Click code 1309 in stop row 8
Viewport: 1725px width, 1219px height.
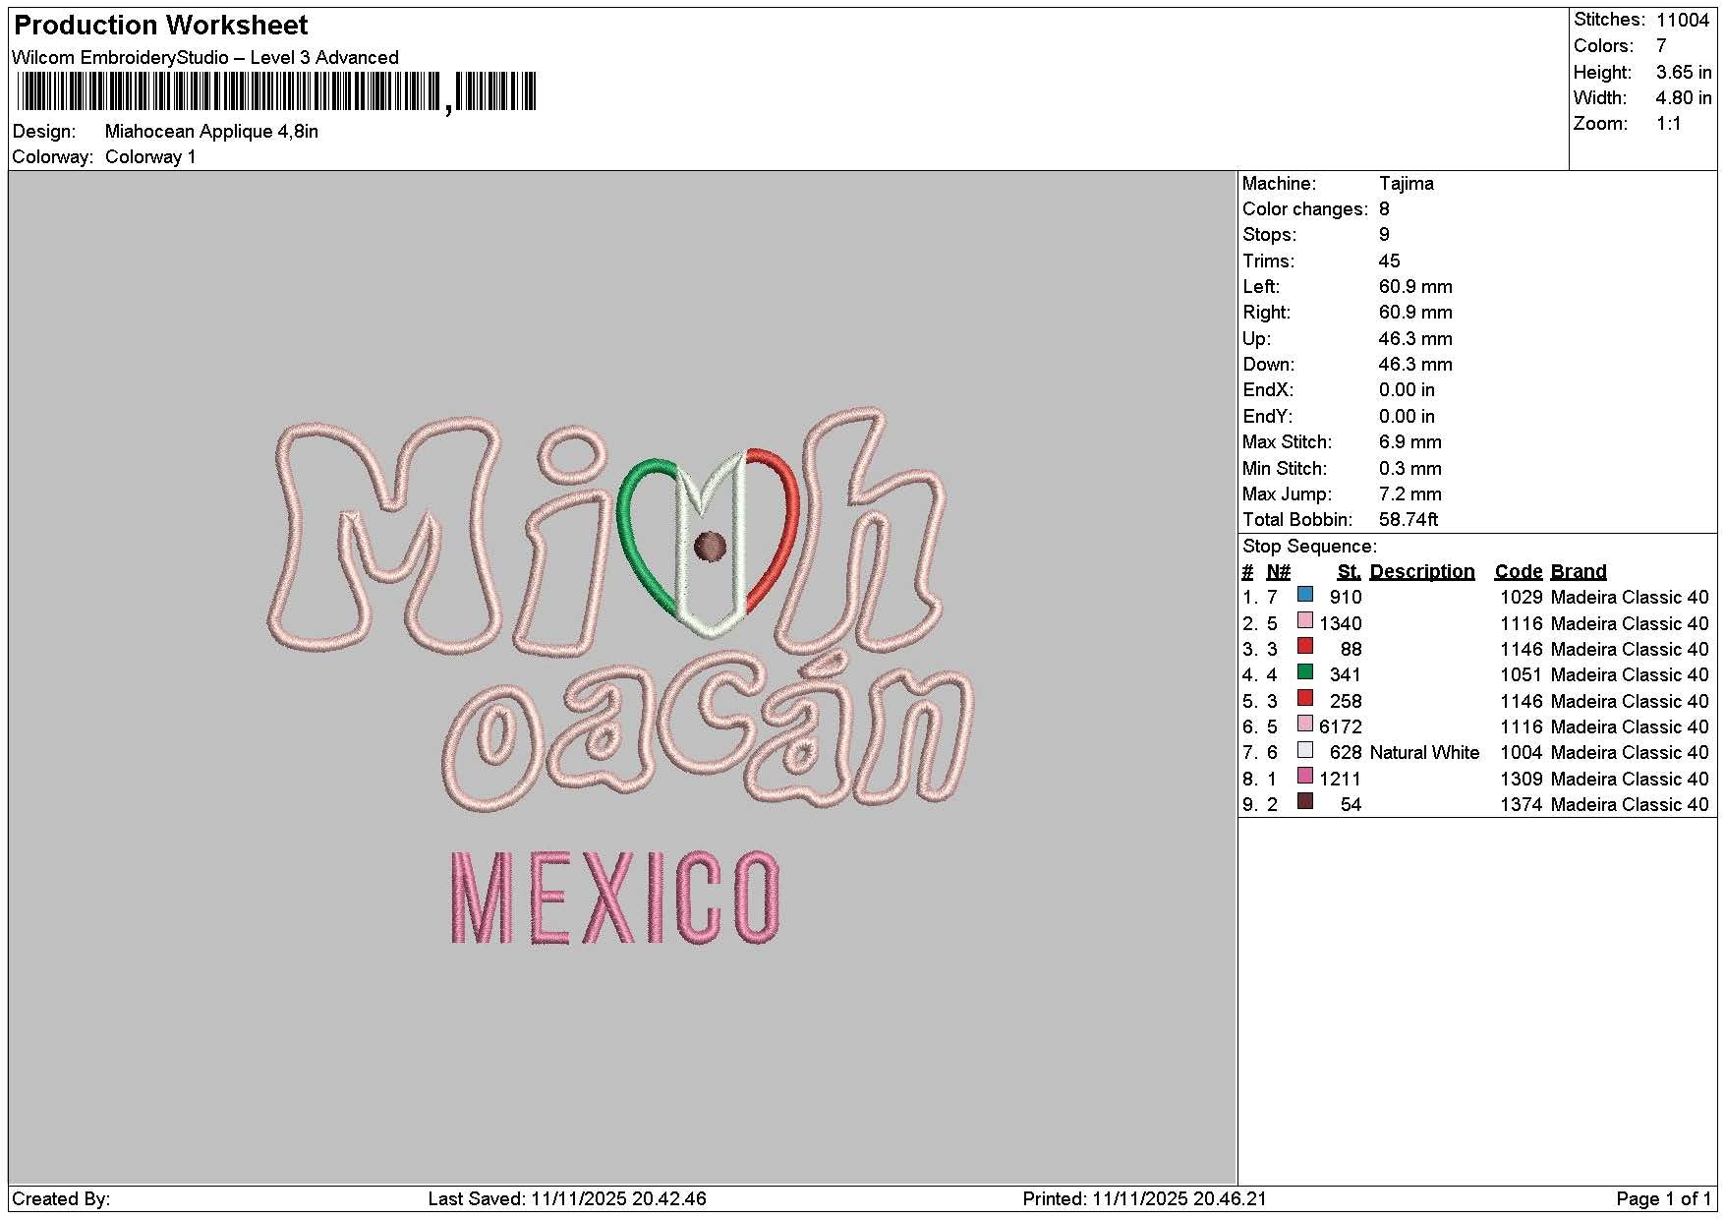[x=1521, y=779]
